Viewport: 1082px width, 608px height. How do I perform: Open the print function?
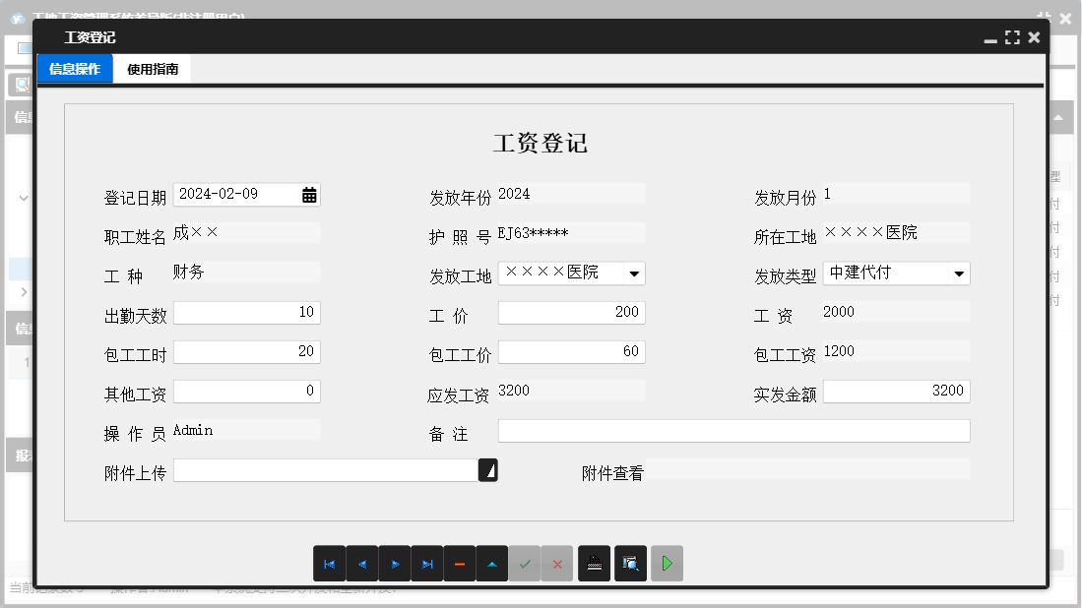point(594,563)
